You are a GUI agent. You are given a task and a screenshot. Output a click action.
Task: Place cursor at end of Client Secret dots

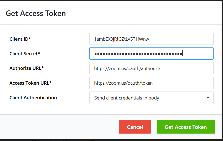pos(183,54)
